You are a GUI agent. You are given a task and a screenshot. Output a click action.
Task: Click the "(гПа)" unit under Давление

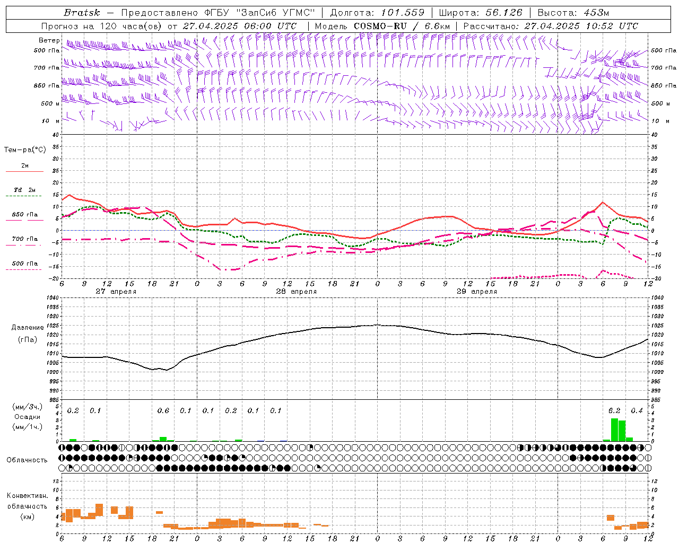(28, 340)
